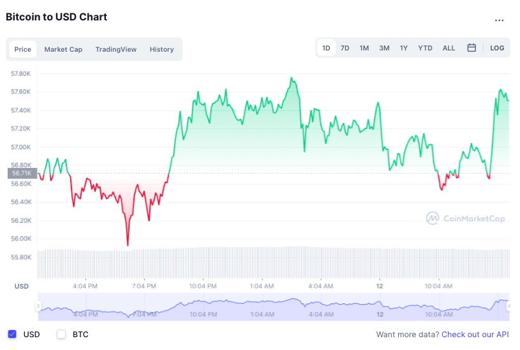Switch to the Market Cap tab
Screen dimensions: 520x350
pos(63,49)
